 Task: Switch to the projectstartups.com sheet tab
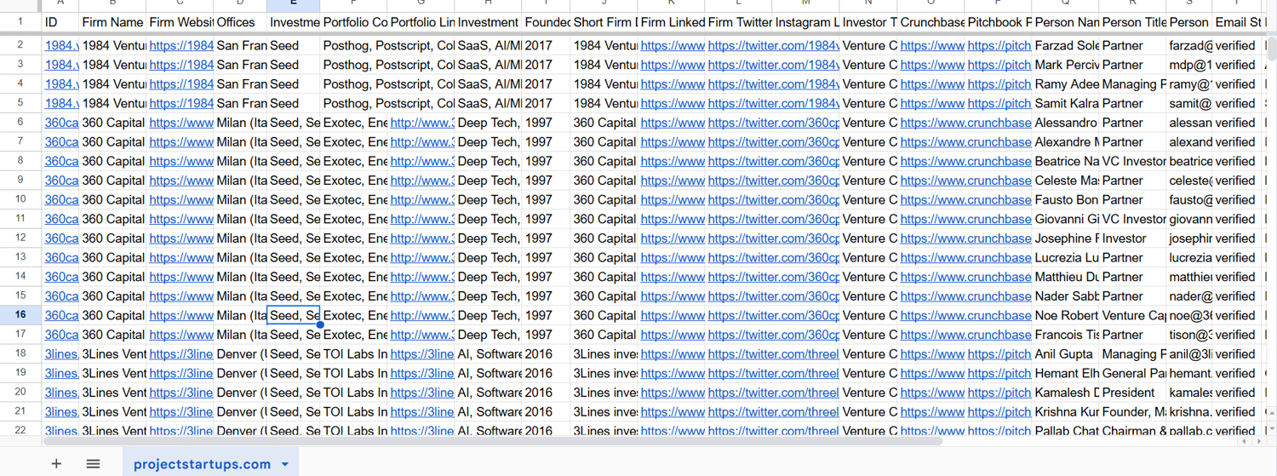pos(202,464)
